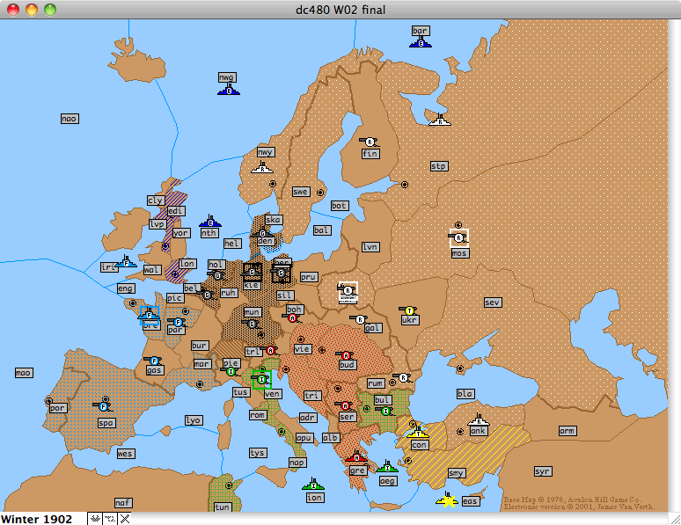Select the Italian army in pie
Image resolution: width=681 pixels, height=525 pixels.
point(231,371)
